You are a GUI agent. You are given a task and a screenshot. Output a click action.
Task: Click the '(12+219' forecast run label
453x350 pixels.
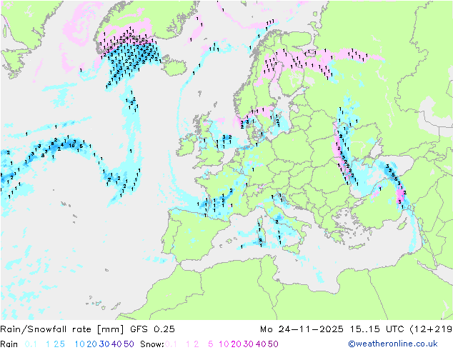[x=431, y=329]
